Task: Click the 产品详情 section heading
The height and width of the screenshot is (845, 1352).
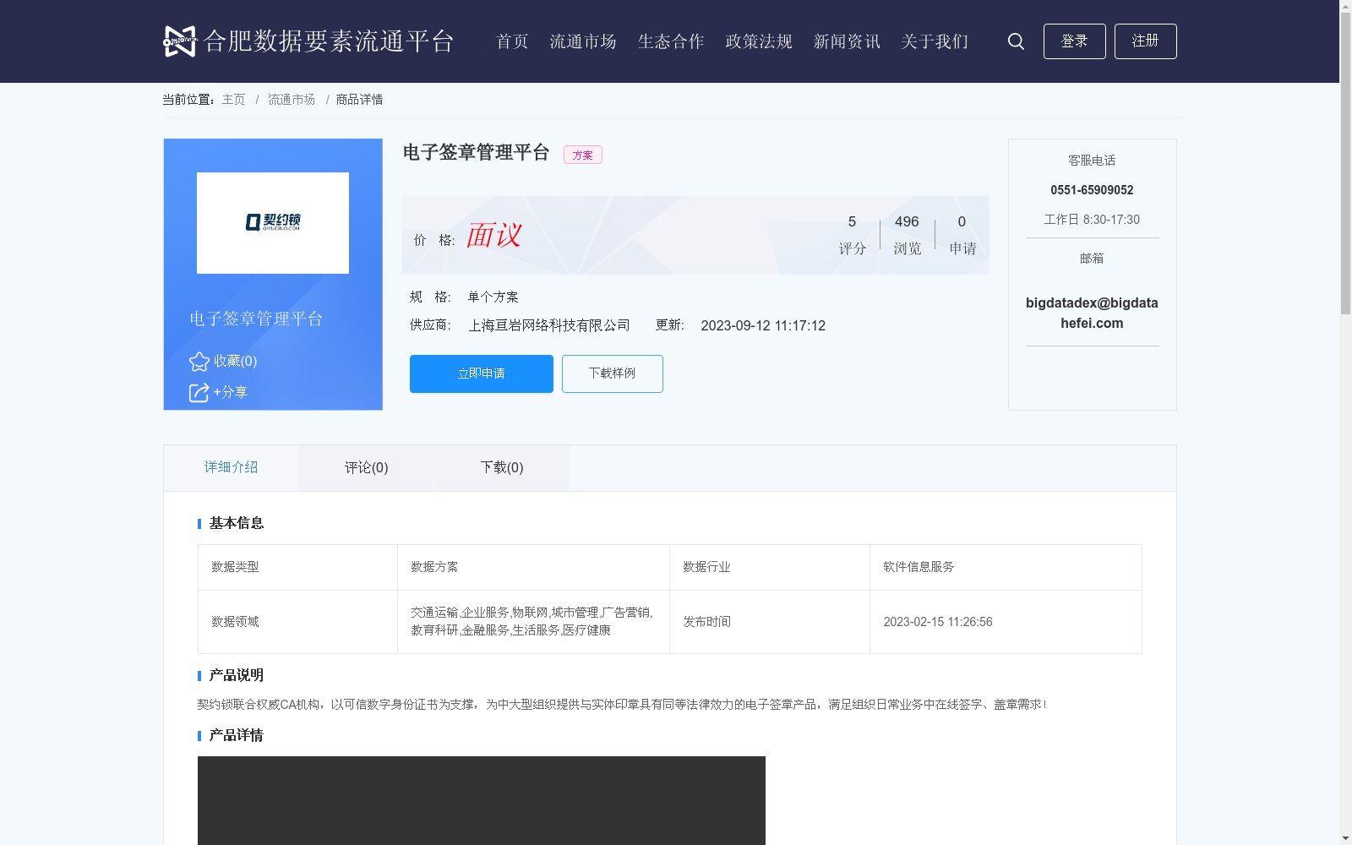Action: (x=237, y=735)
